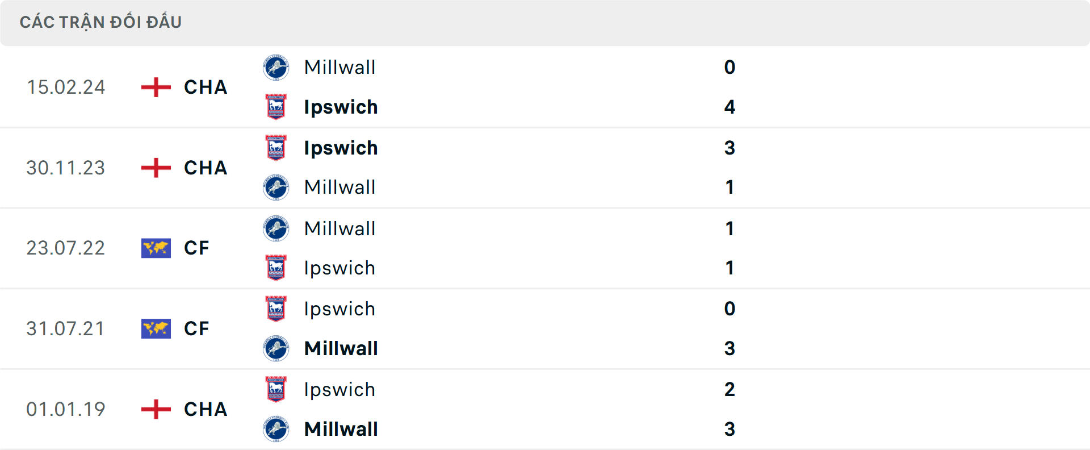The width and height of the screenshot is (1090, 450).
Task: Select the CHA label in the 01.01.19 row
Action: pyautogui.click(x=205, y=409)
